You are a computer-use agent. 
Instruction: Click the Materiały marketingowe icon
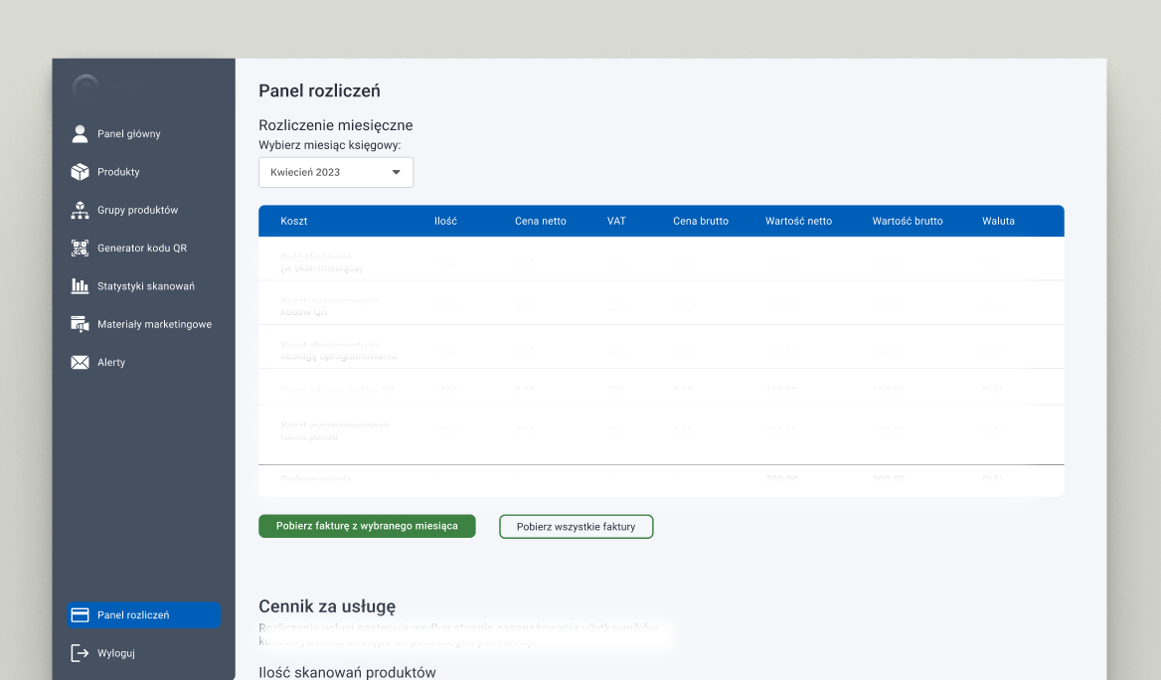click(x=80, y=324)
